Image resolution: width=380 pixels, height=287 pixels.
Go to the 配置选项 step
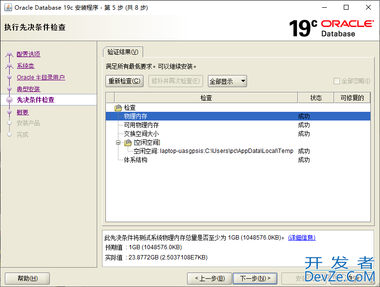29,54
